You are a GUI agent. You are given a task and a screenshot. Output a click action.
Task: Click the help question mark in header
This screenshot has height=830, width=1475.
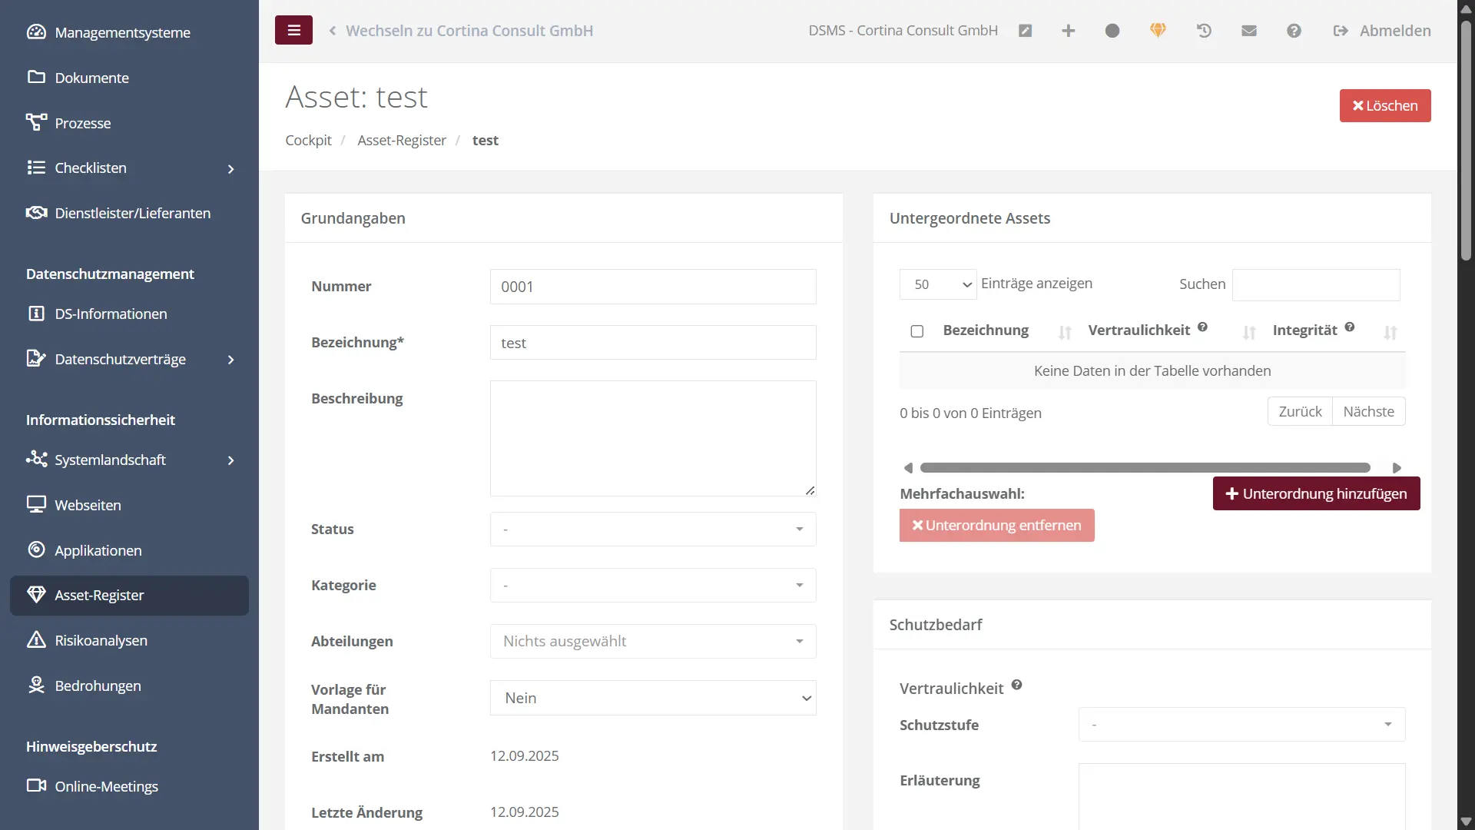pos(1294,31)
